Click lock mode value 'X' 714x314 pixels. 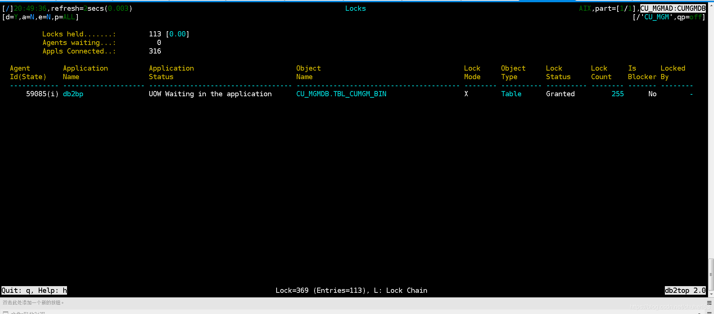coord(466,94)
